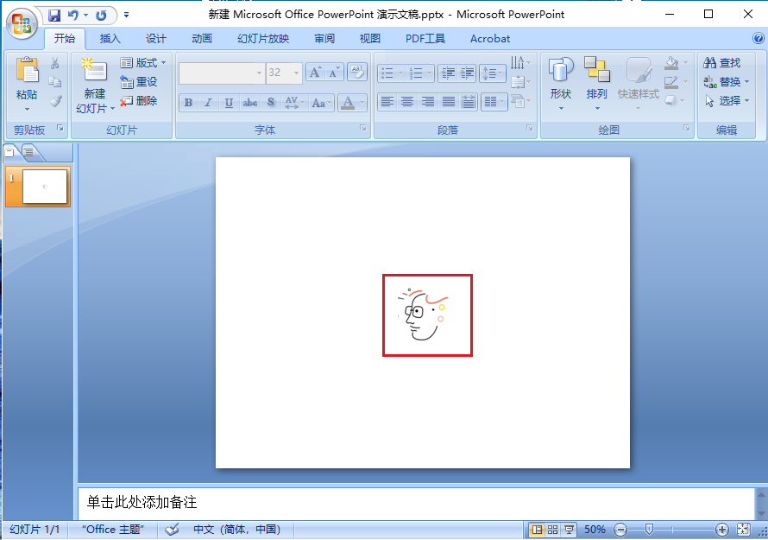Open the 版式 layout dropdown
This screenshot has height=540, width=768.
click(x=143, y=63)
